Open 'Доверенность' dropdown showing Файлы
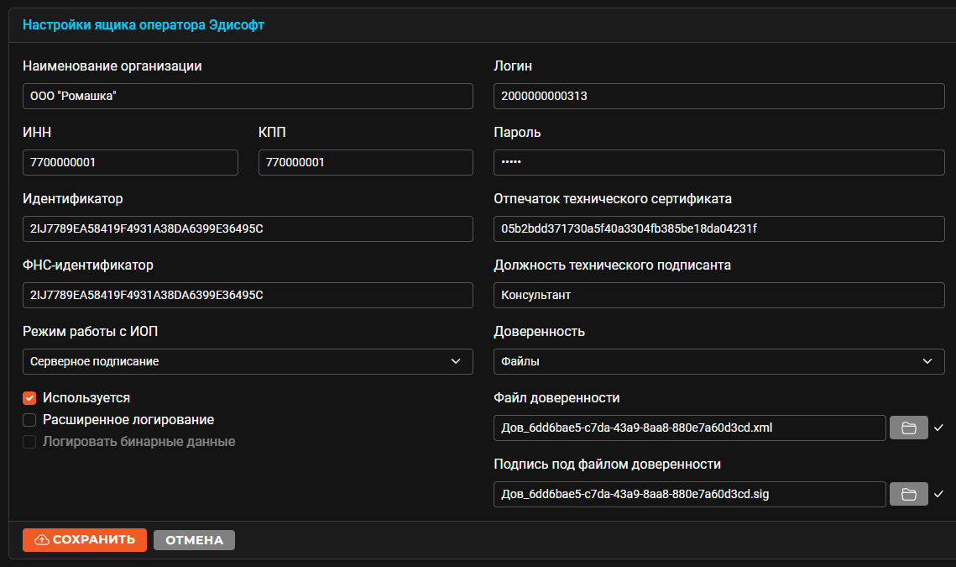The image size is (956, 567). (718, 361)
